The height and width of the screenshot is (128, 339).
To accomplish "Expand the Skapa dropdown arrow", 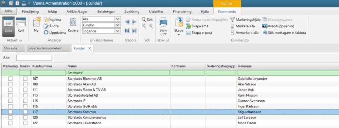I will coord(179,35).
